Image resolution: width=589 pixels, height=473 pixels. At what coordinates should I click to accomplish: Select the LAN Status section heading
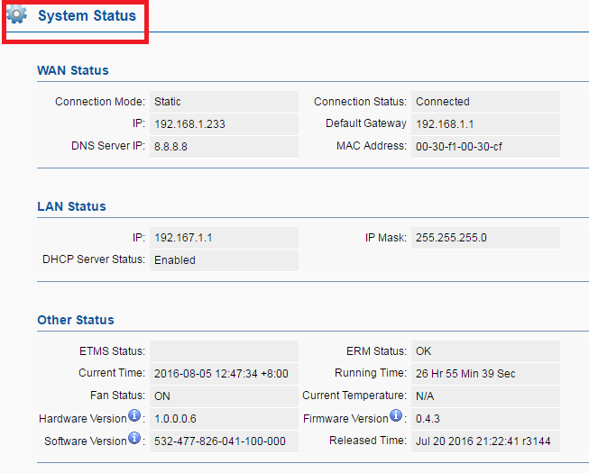coord(72,206)
